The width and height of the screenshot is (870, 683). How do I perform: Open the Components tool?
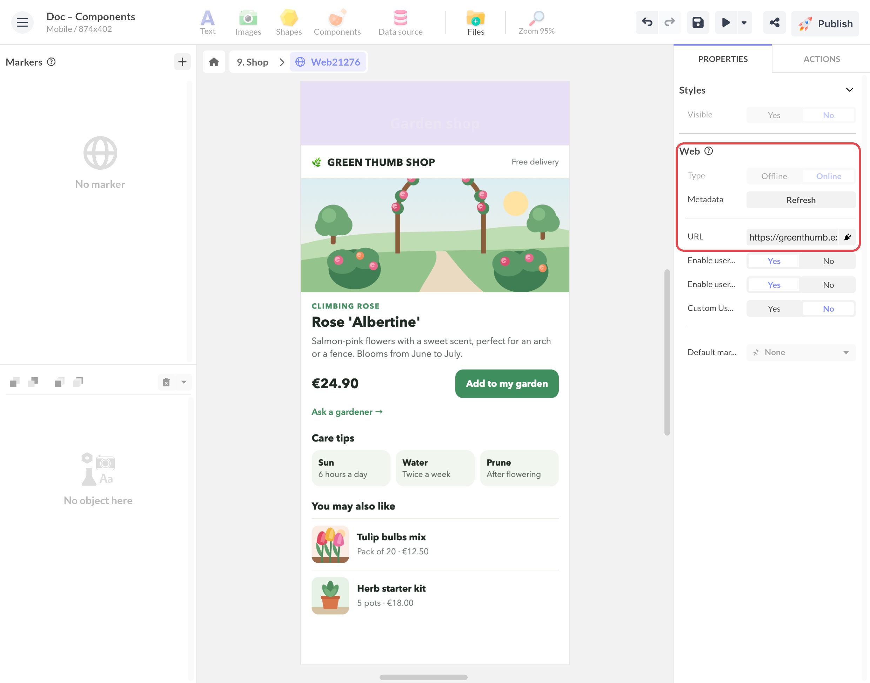click(337, 22)
